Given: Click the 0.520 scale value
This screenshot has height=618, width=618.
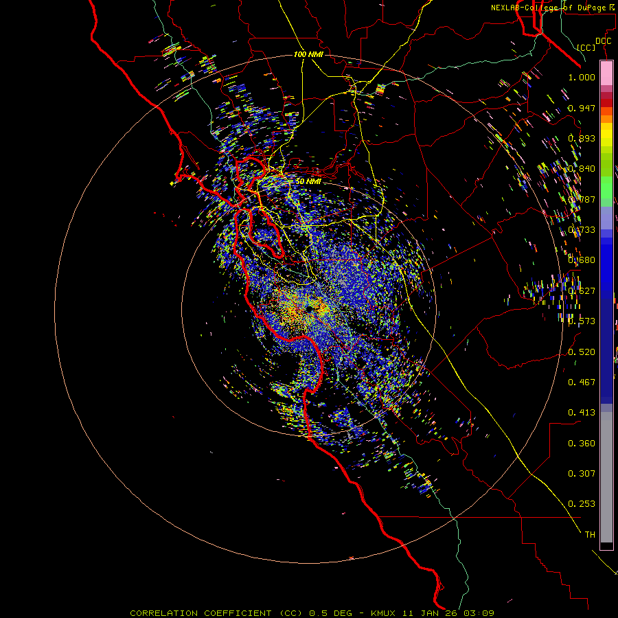Looking at the screenshot, I should (582, 352).
